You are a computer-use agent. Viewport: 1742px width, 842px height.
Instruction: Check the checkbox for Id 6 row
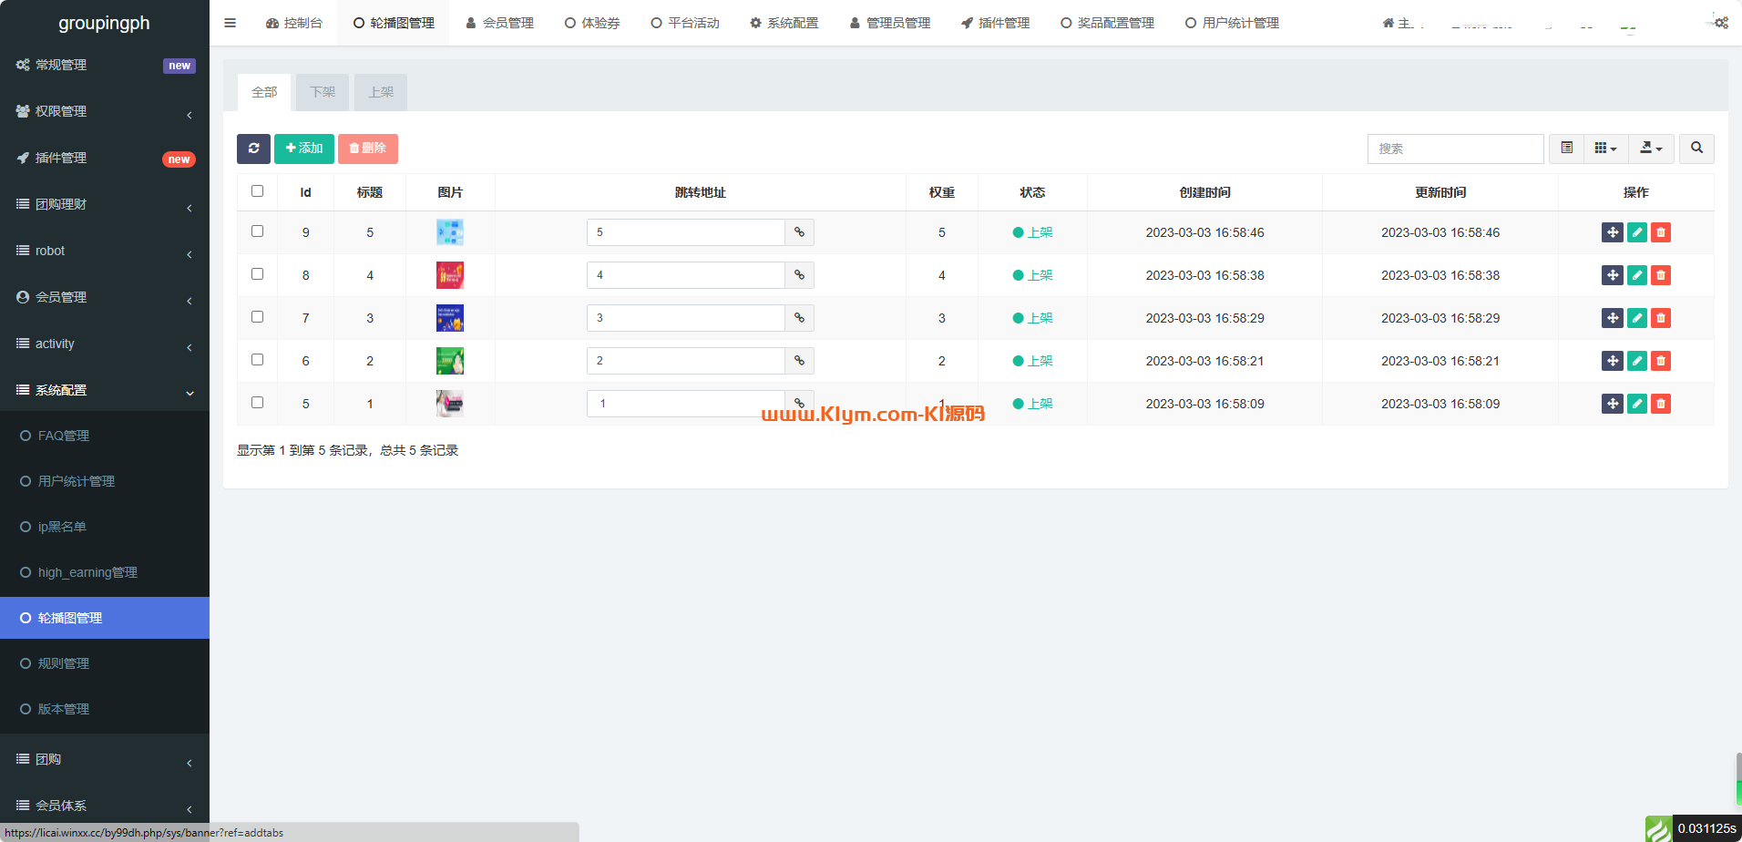point(257,360)
